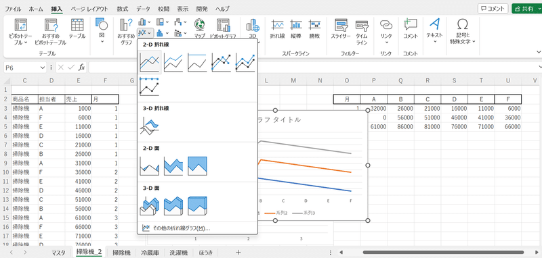Insert 折れ線 sparkline
Screen dimensions: 542x258
278,28
